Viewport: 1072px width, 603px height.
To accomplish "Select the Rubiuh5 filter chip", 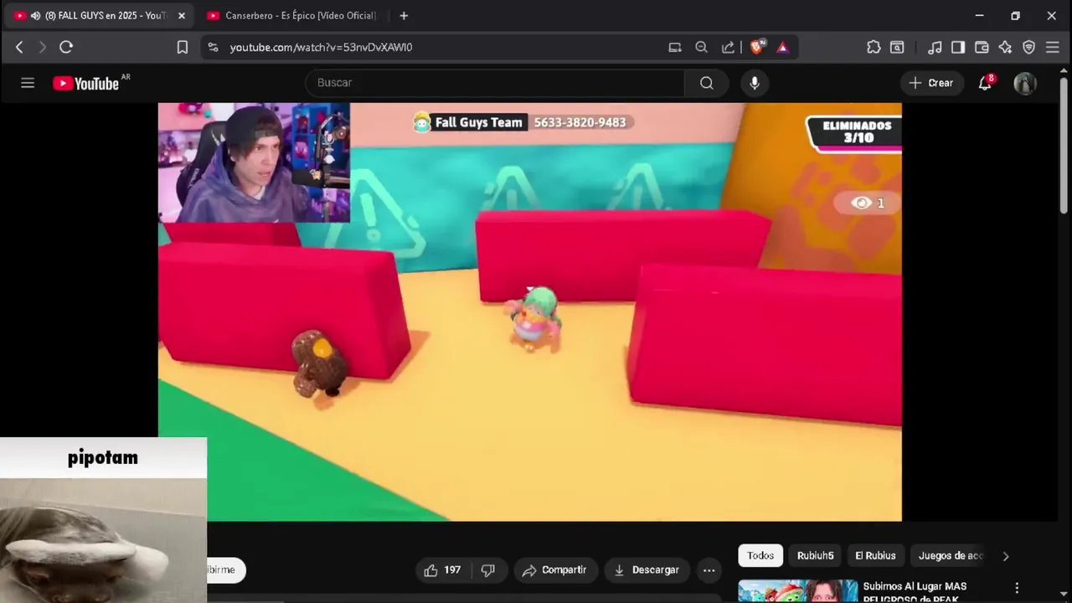I will click(816, 555).
